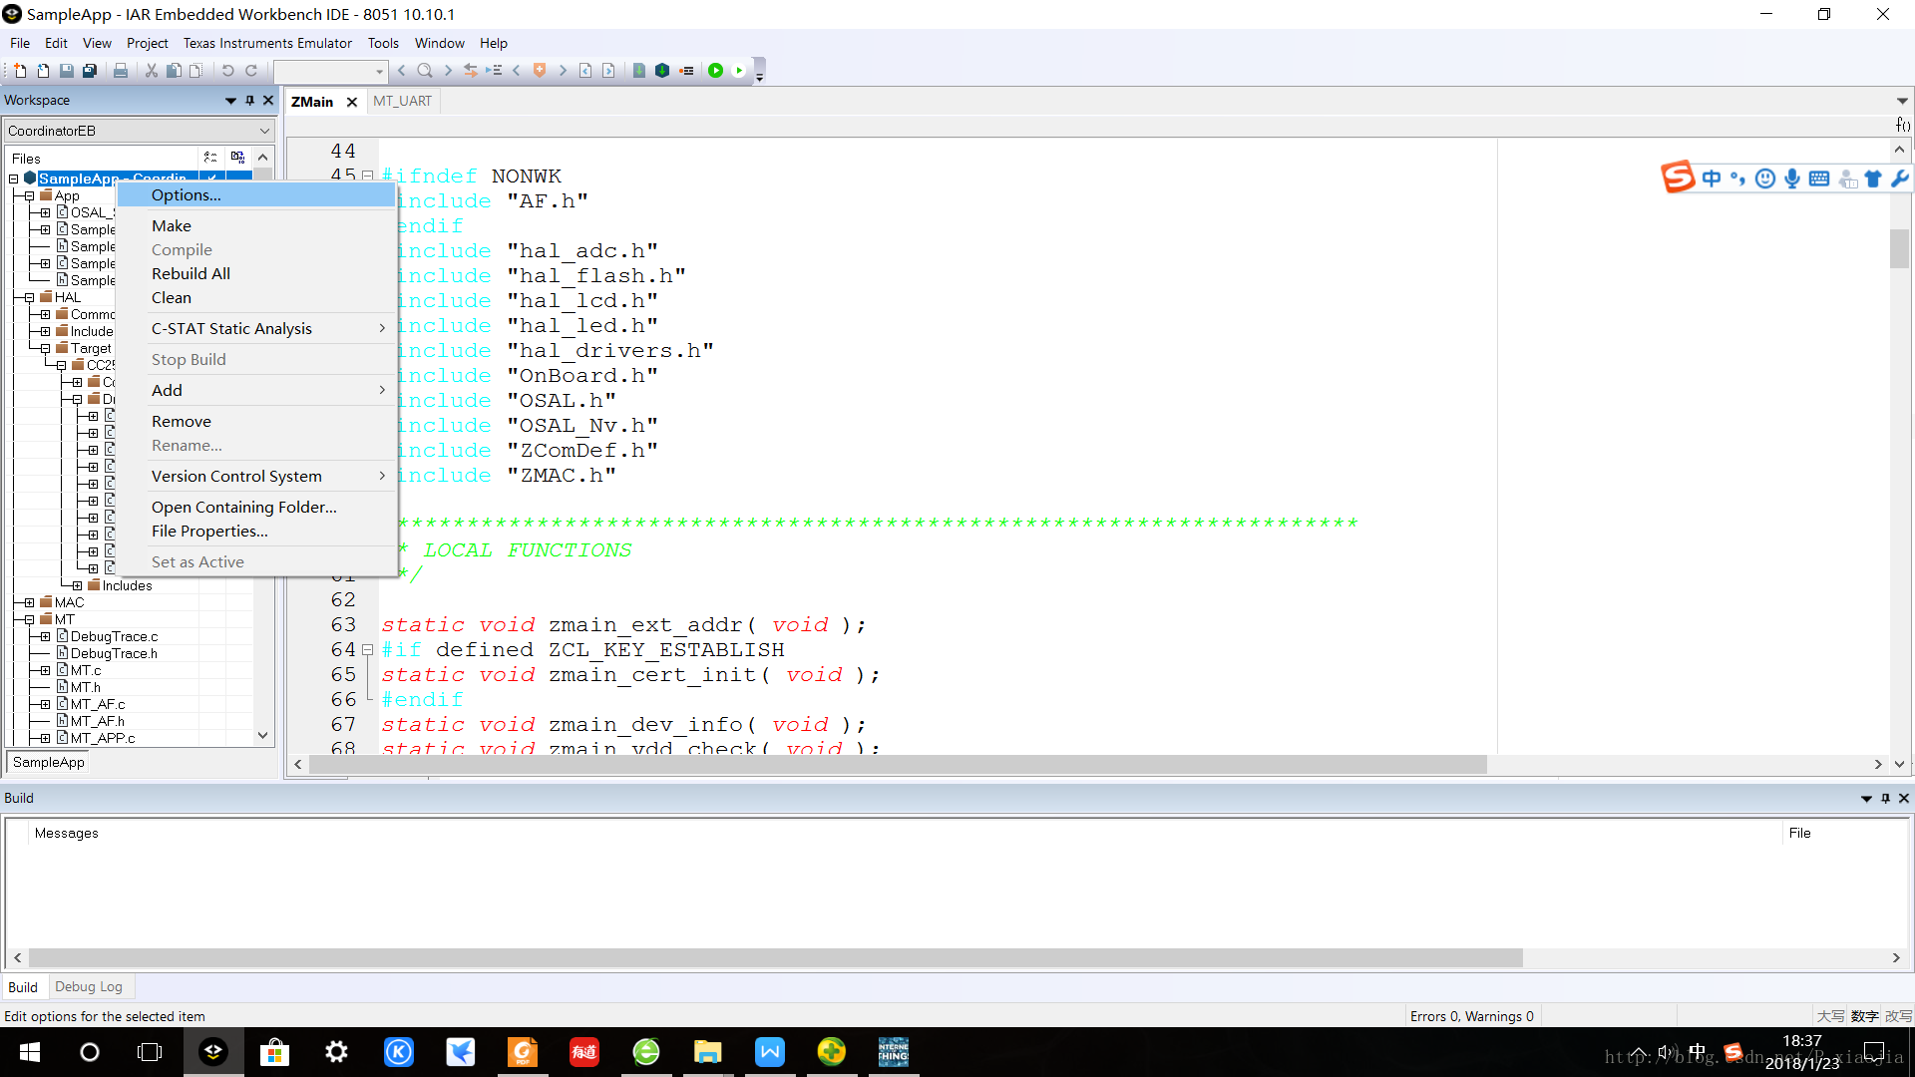Click the Go To line toolbar icon

click(494, 71)
